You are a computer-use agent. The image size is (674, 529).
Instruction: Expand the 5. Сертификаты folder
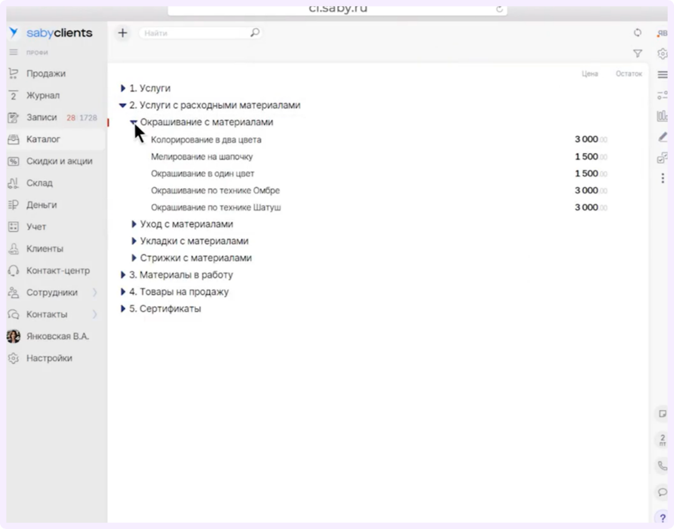[x=123, y=309]
